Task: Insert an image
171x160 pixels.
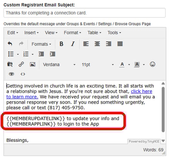Action: (32, 64)
